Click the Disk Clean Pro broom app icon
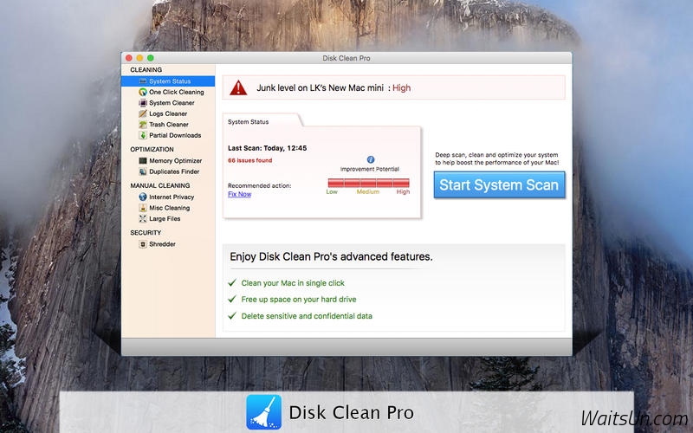693x433 pixels. [x=264, y=412]
